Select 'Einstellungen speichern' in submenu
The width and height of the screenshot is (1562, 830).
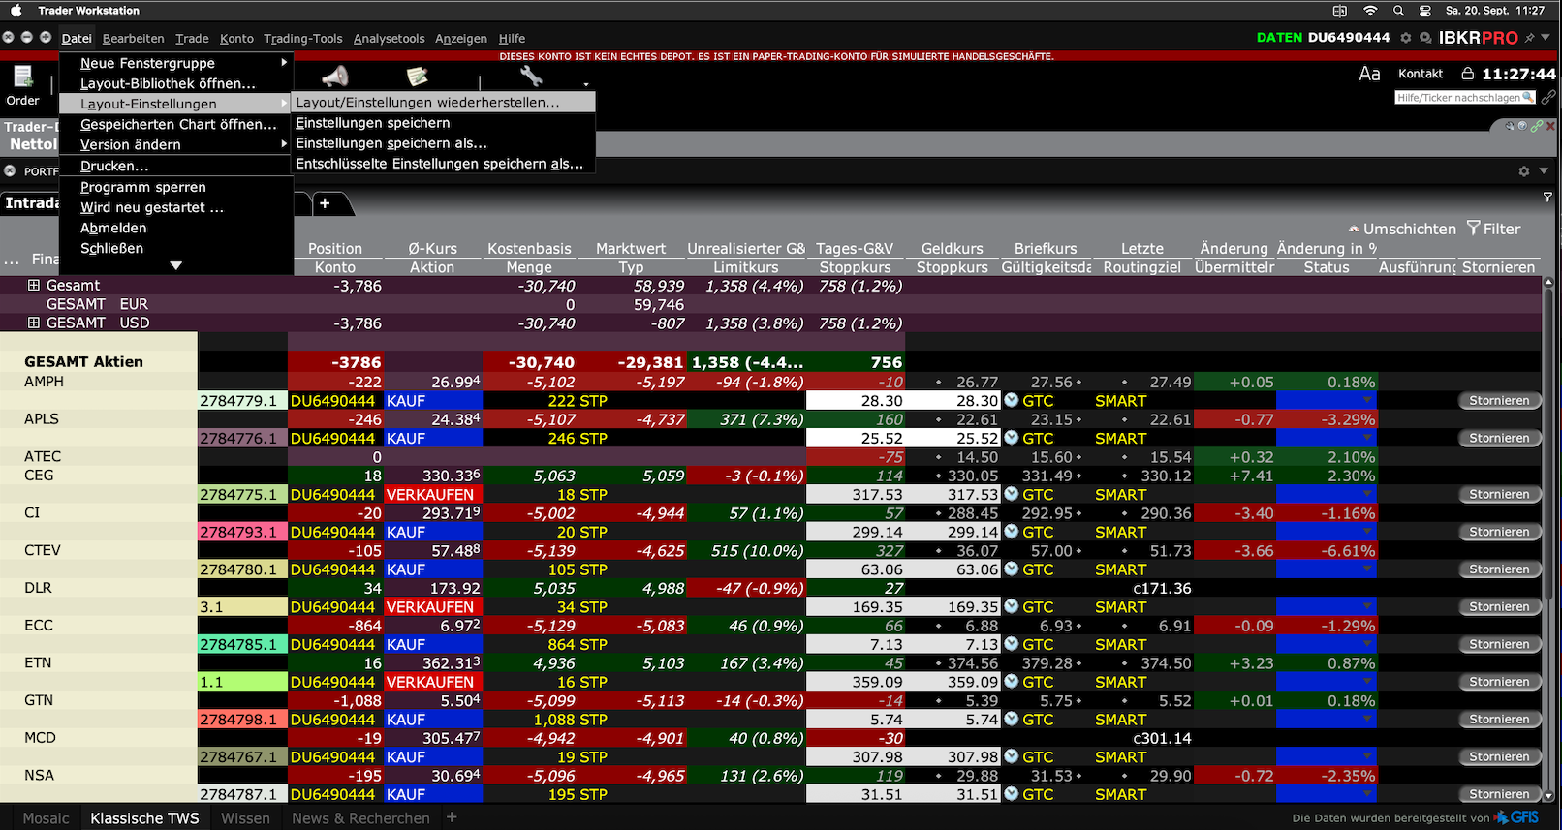pos(373,123)
